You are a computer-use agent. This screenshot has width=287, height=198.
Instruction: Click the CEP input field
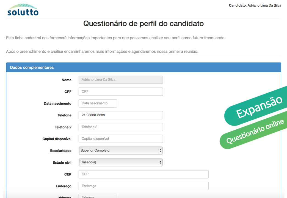tap(143, 174)
